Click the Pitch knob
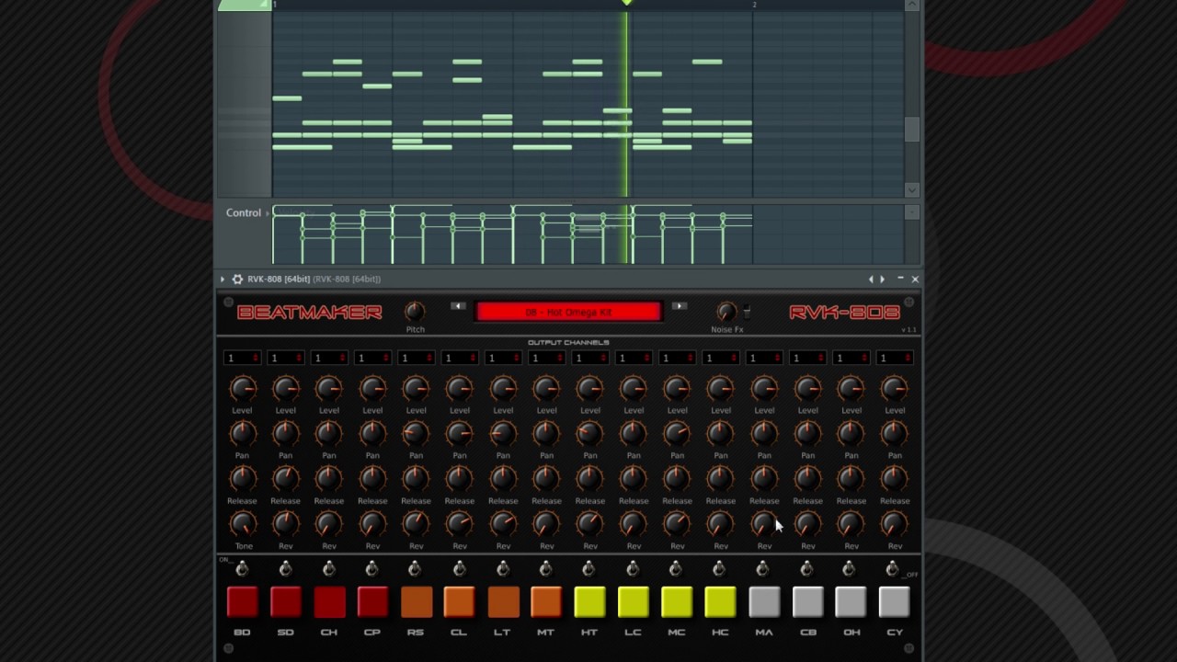1177x662 pixels. tap(415, 312)
